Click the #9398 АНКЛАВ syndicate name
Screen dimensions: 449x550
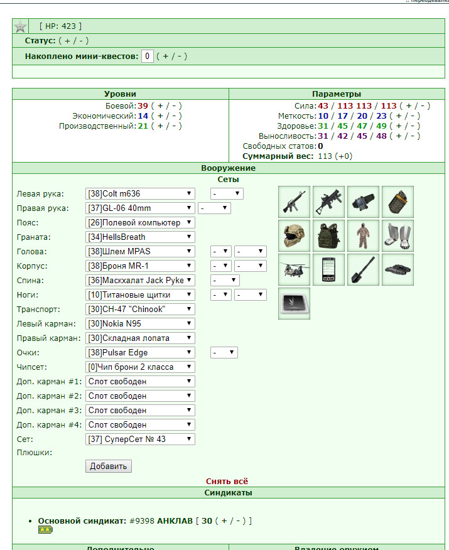click(x=161, y=521)
